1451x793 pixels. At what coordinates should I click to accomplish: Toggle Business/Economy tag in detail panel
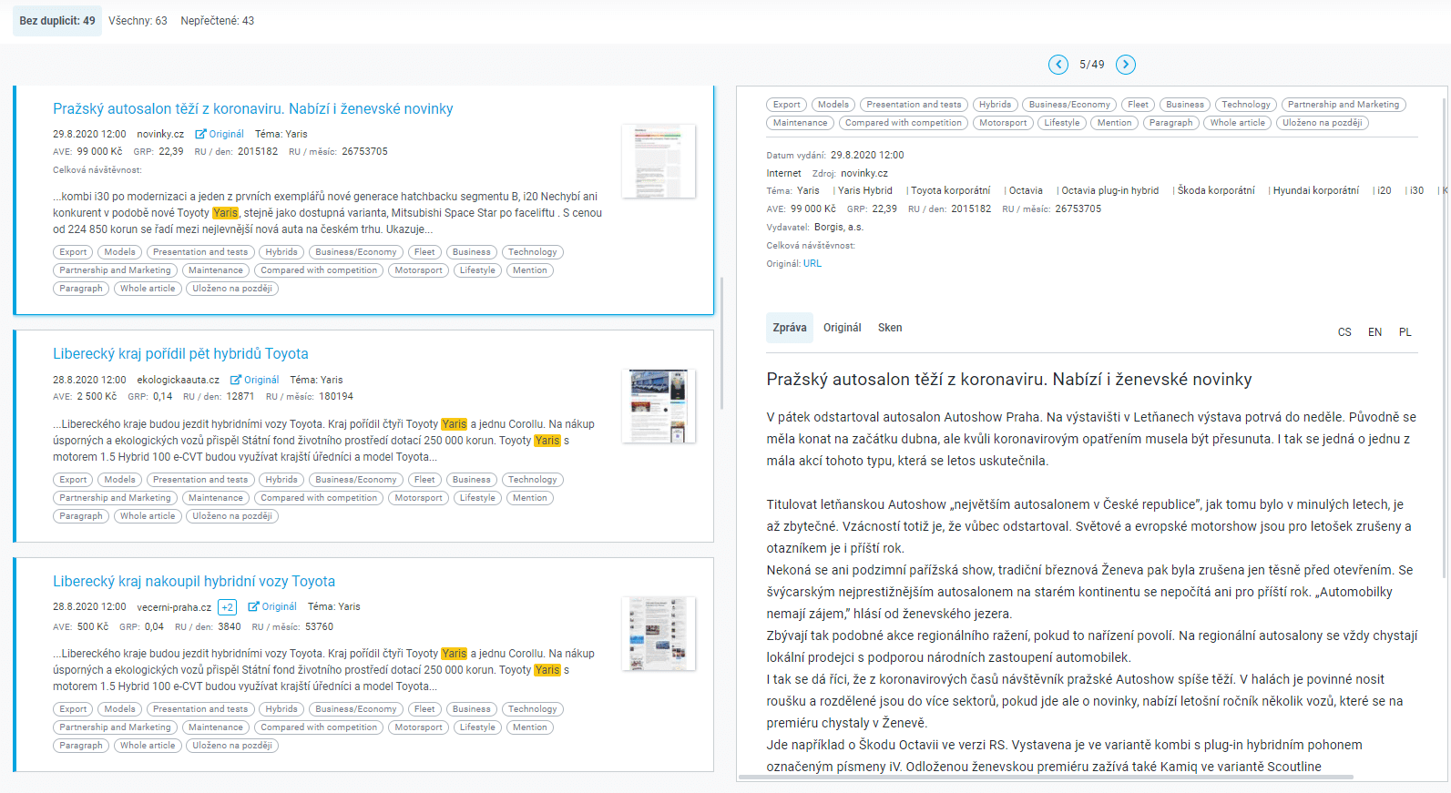[x=1069, y=105]
